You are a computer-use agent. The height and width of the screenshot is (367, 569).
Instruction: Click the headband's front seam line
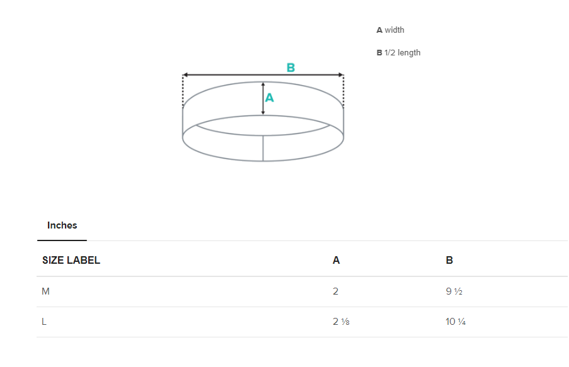(263, 148)
